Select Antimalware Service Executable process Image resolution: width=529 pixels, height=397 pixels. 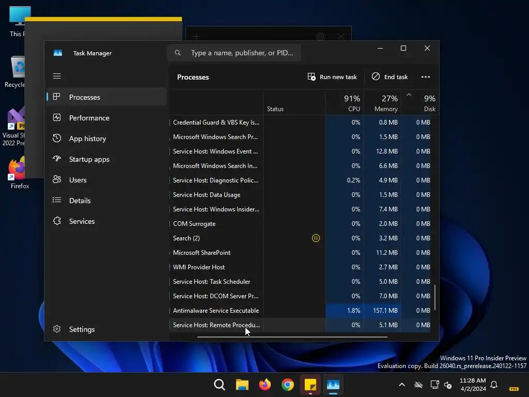pyautogui.click(x=300, y=311)
